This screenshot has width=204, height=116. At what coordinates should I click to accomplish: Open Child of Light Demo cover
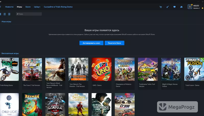pyautogui.click(x=9, y=105)
